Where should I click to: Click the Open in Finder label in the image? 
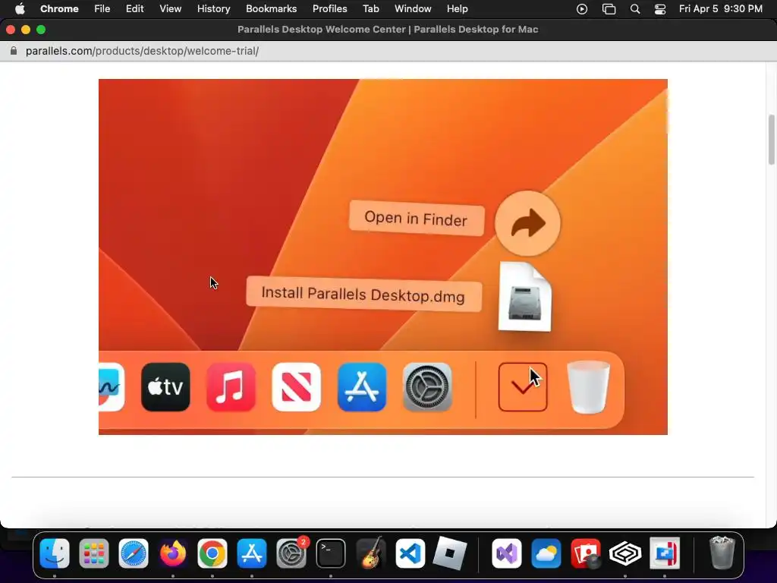pyautogui.click(x=417, y=219)
